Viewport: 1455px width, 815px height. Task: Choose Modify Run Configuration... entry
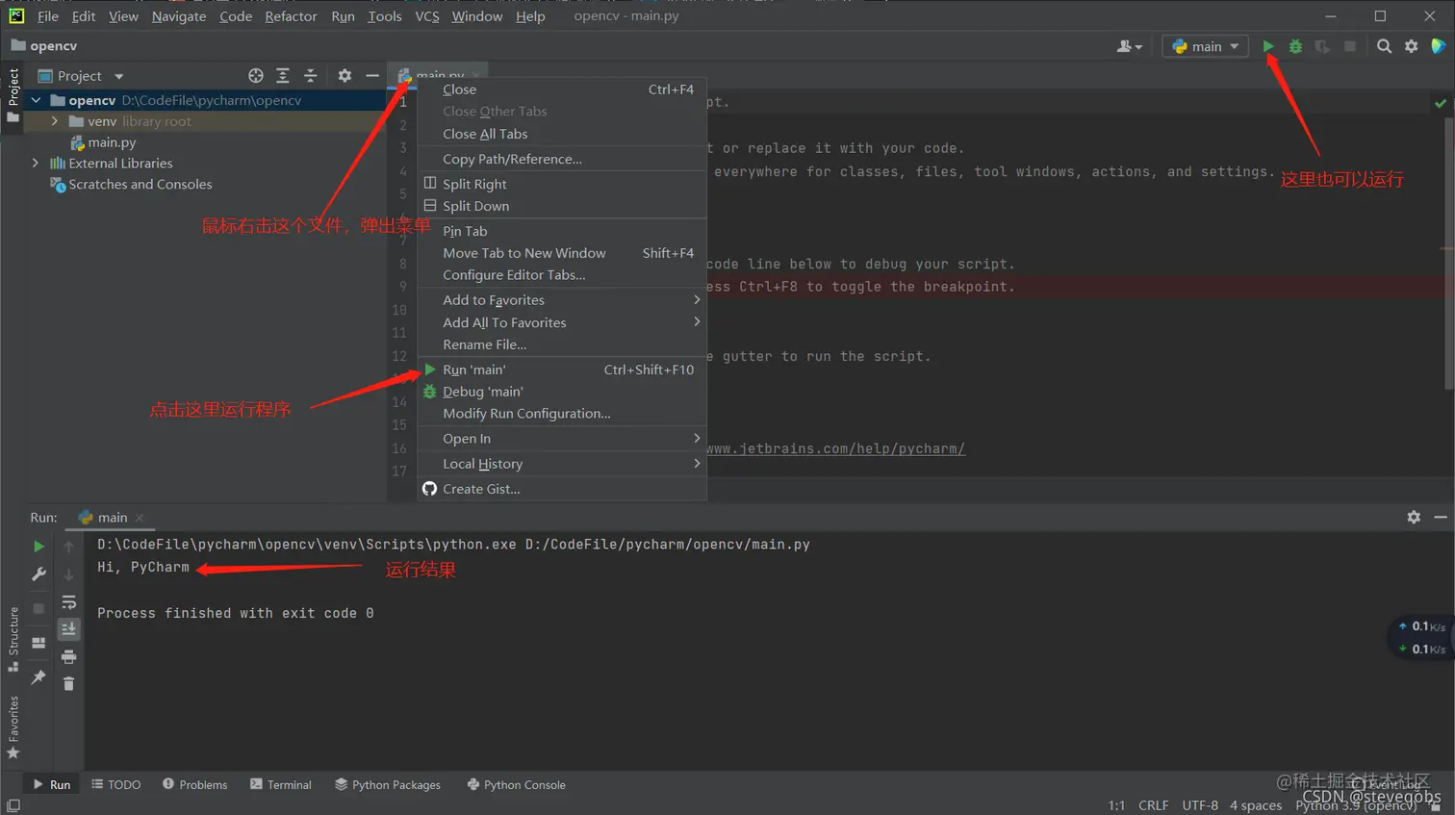[x=563, y=414]
